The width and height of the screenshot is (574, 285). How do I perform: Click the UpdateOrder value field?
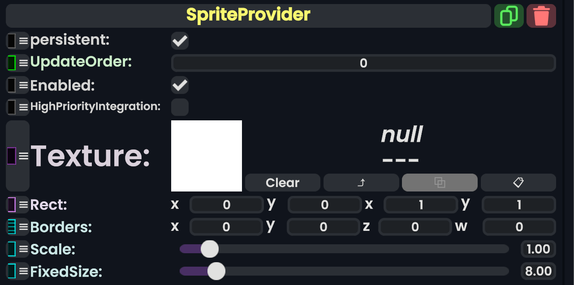363,63
